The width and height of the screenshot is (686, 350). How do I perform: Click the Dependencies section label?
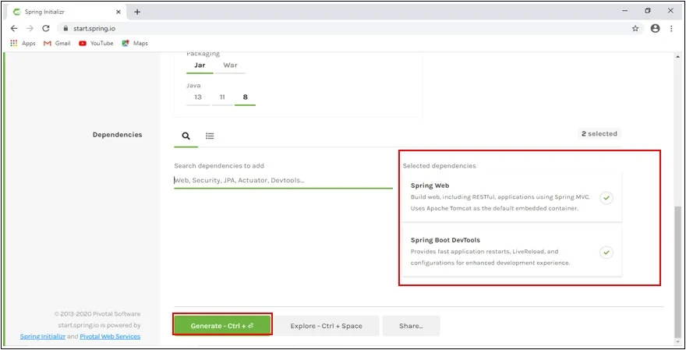click(x=117, y=135)
